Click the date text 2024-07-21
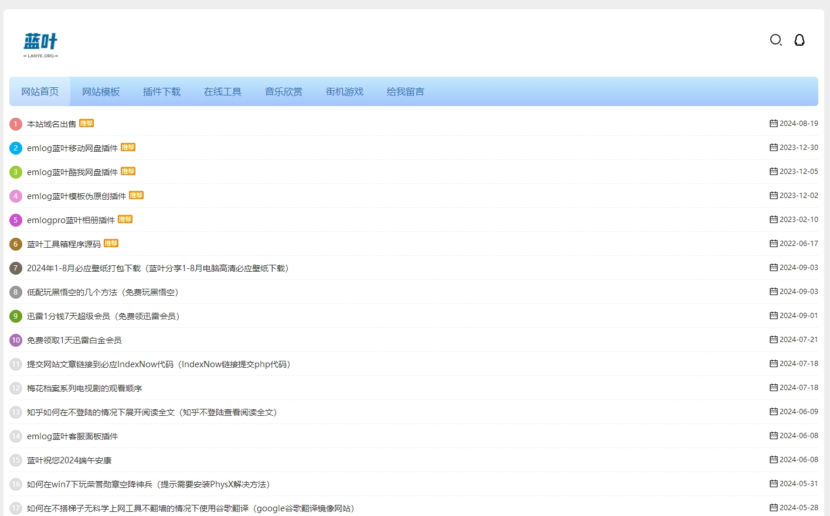Screen dimensions: 830x516 (799, 340)
